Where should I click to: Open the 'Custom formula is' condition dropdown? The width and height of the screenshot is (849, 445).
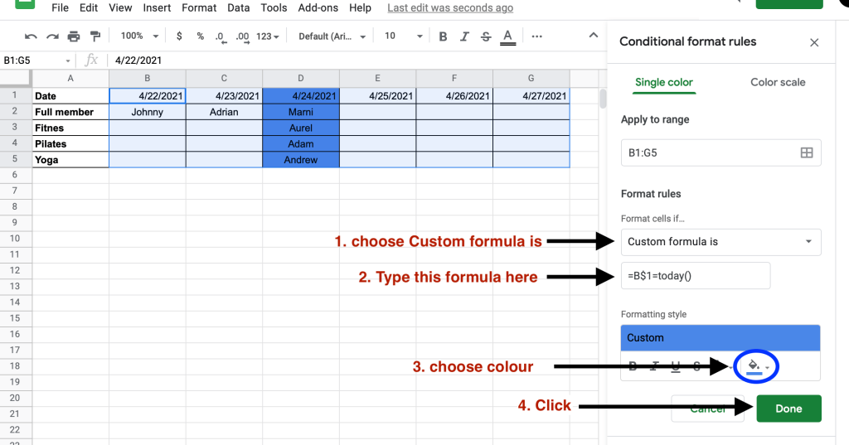point(720,241)
